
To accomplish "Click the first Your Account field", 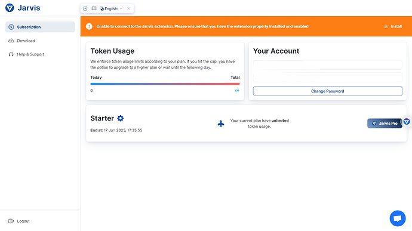I will coord(327,64).
